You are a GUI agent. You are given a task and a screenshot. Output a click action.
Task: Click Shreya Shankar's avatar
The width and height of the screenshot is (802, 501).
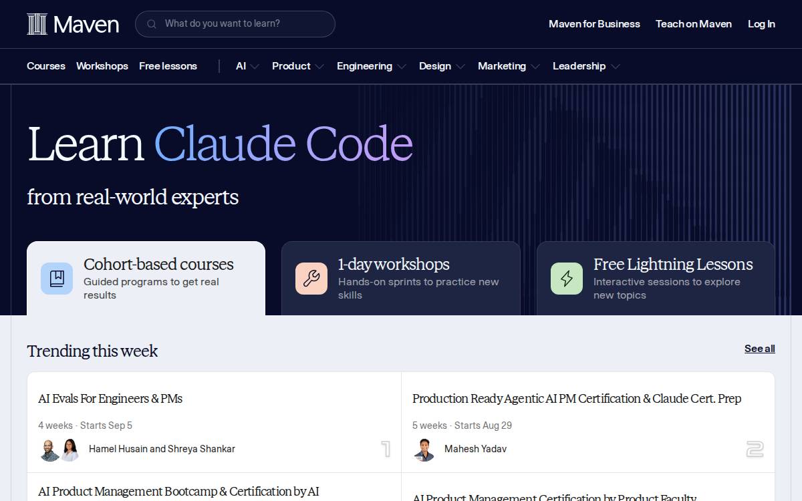click(70, 450)
